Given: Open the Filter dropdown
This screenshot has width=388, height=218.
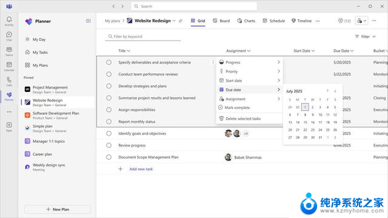Looking at the screenshot, I should point(366,36).
